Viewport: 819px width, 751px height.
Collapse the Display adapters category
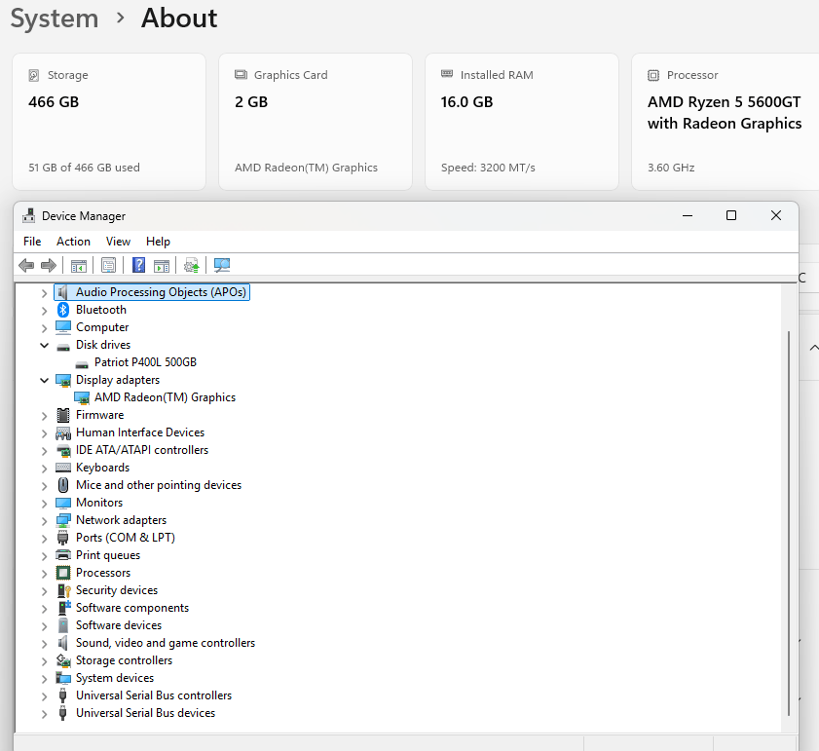[x=45, y=381]
